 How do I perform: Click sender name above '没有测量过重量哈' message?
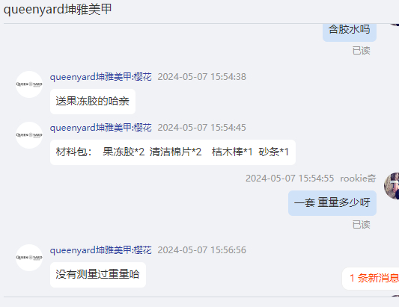(x=101, y=250)
